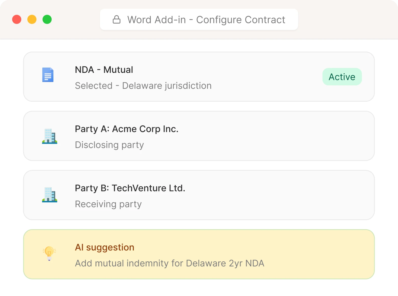Click the lock icon in the title bar

click(116, 19)
